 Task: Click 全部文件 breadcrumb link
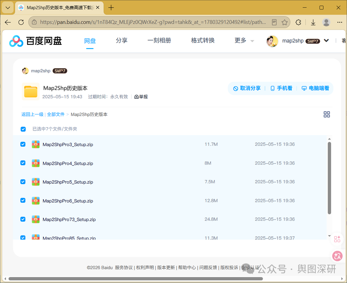(x=56, y=115)
